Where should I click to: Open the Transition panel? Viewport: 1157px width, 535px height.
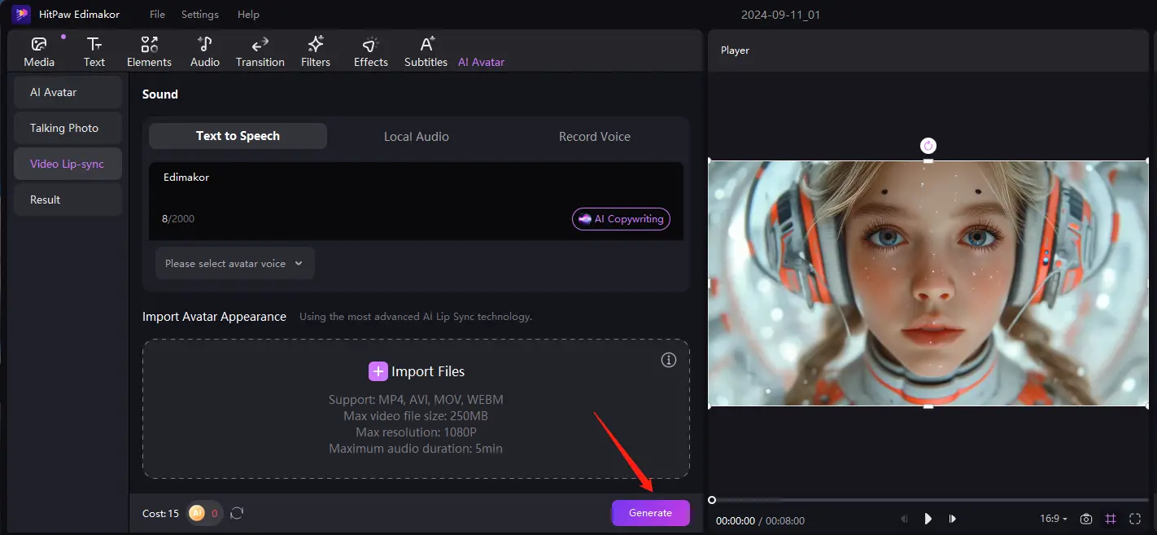260,50
